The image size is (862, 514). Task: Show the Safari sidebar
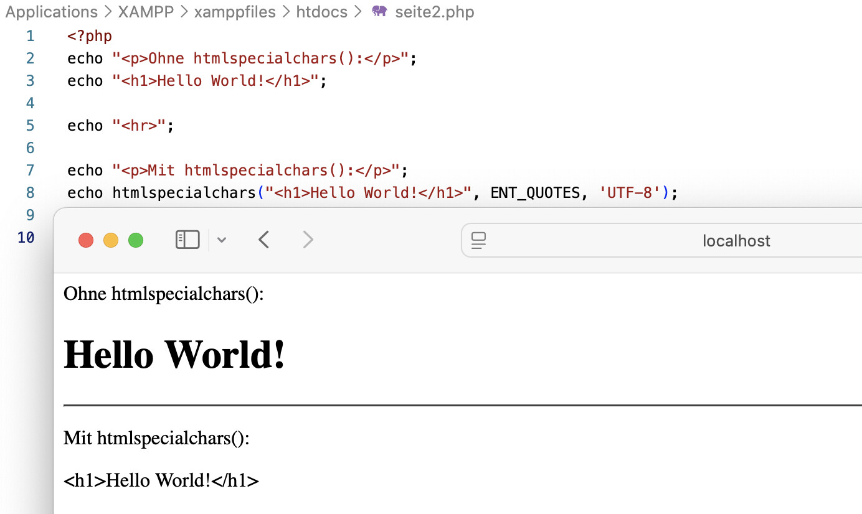pos(187,240)
